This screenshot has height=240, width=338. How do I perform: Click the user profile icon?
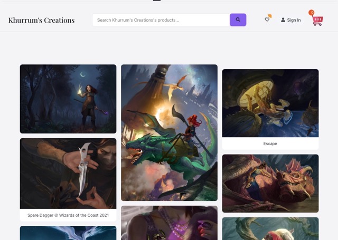(x=283, y=20)
